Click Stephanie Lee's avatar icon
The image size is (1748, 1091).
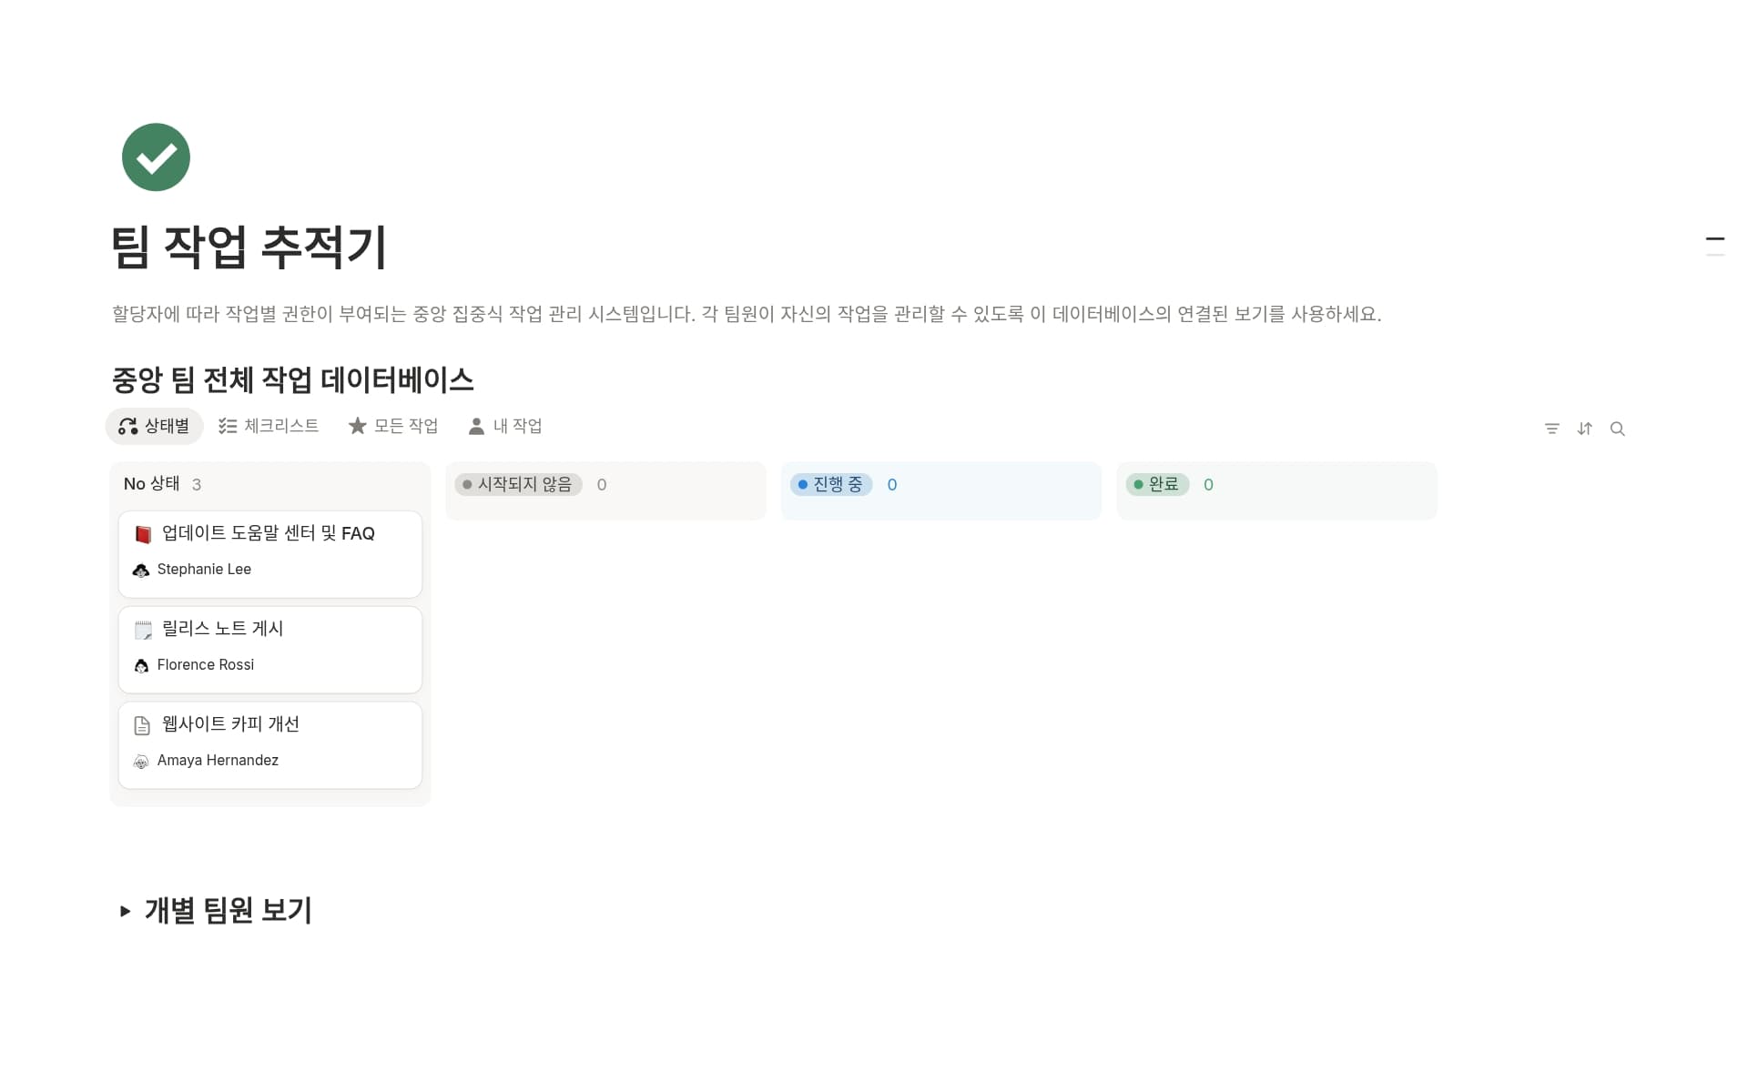pos(141,571)
